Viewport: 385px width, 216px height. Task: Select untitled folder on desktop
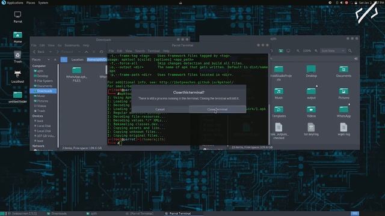pos(17,97)
